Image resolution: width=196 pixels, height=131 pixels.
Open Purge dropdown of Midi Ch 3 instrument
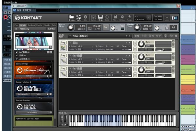point(130,72)
